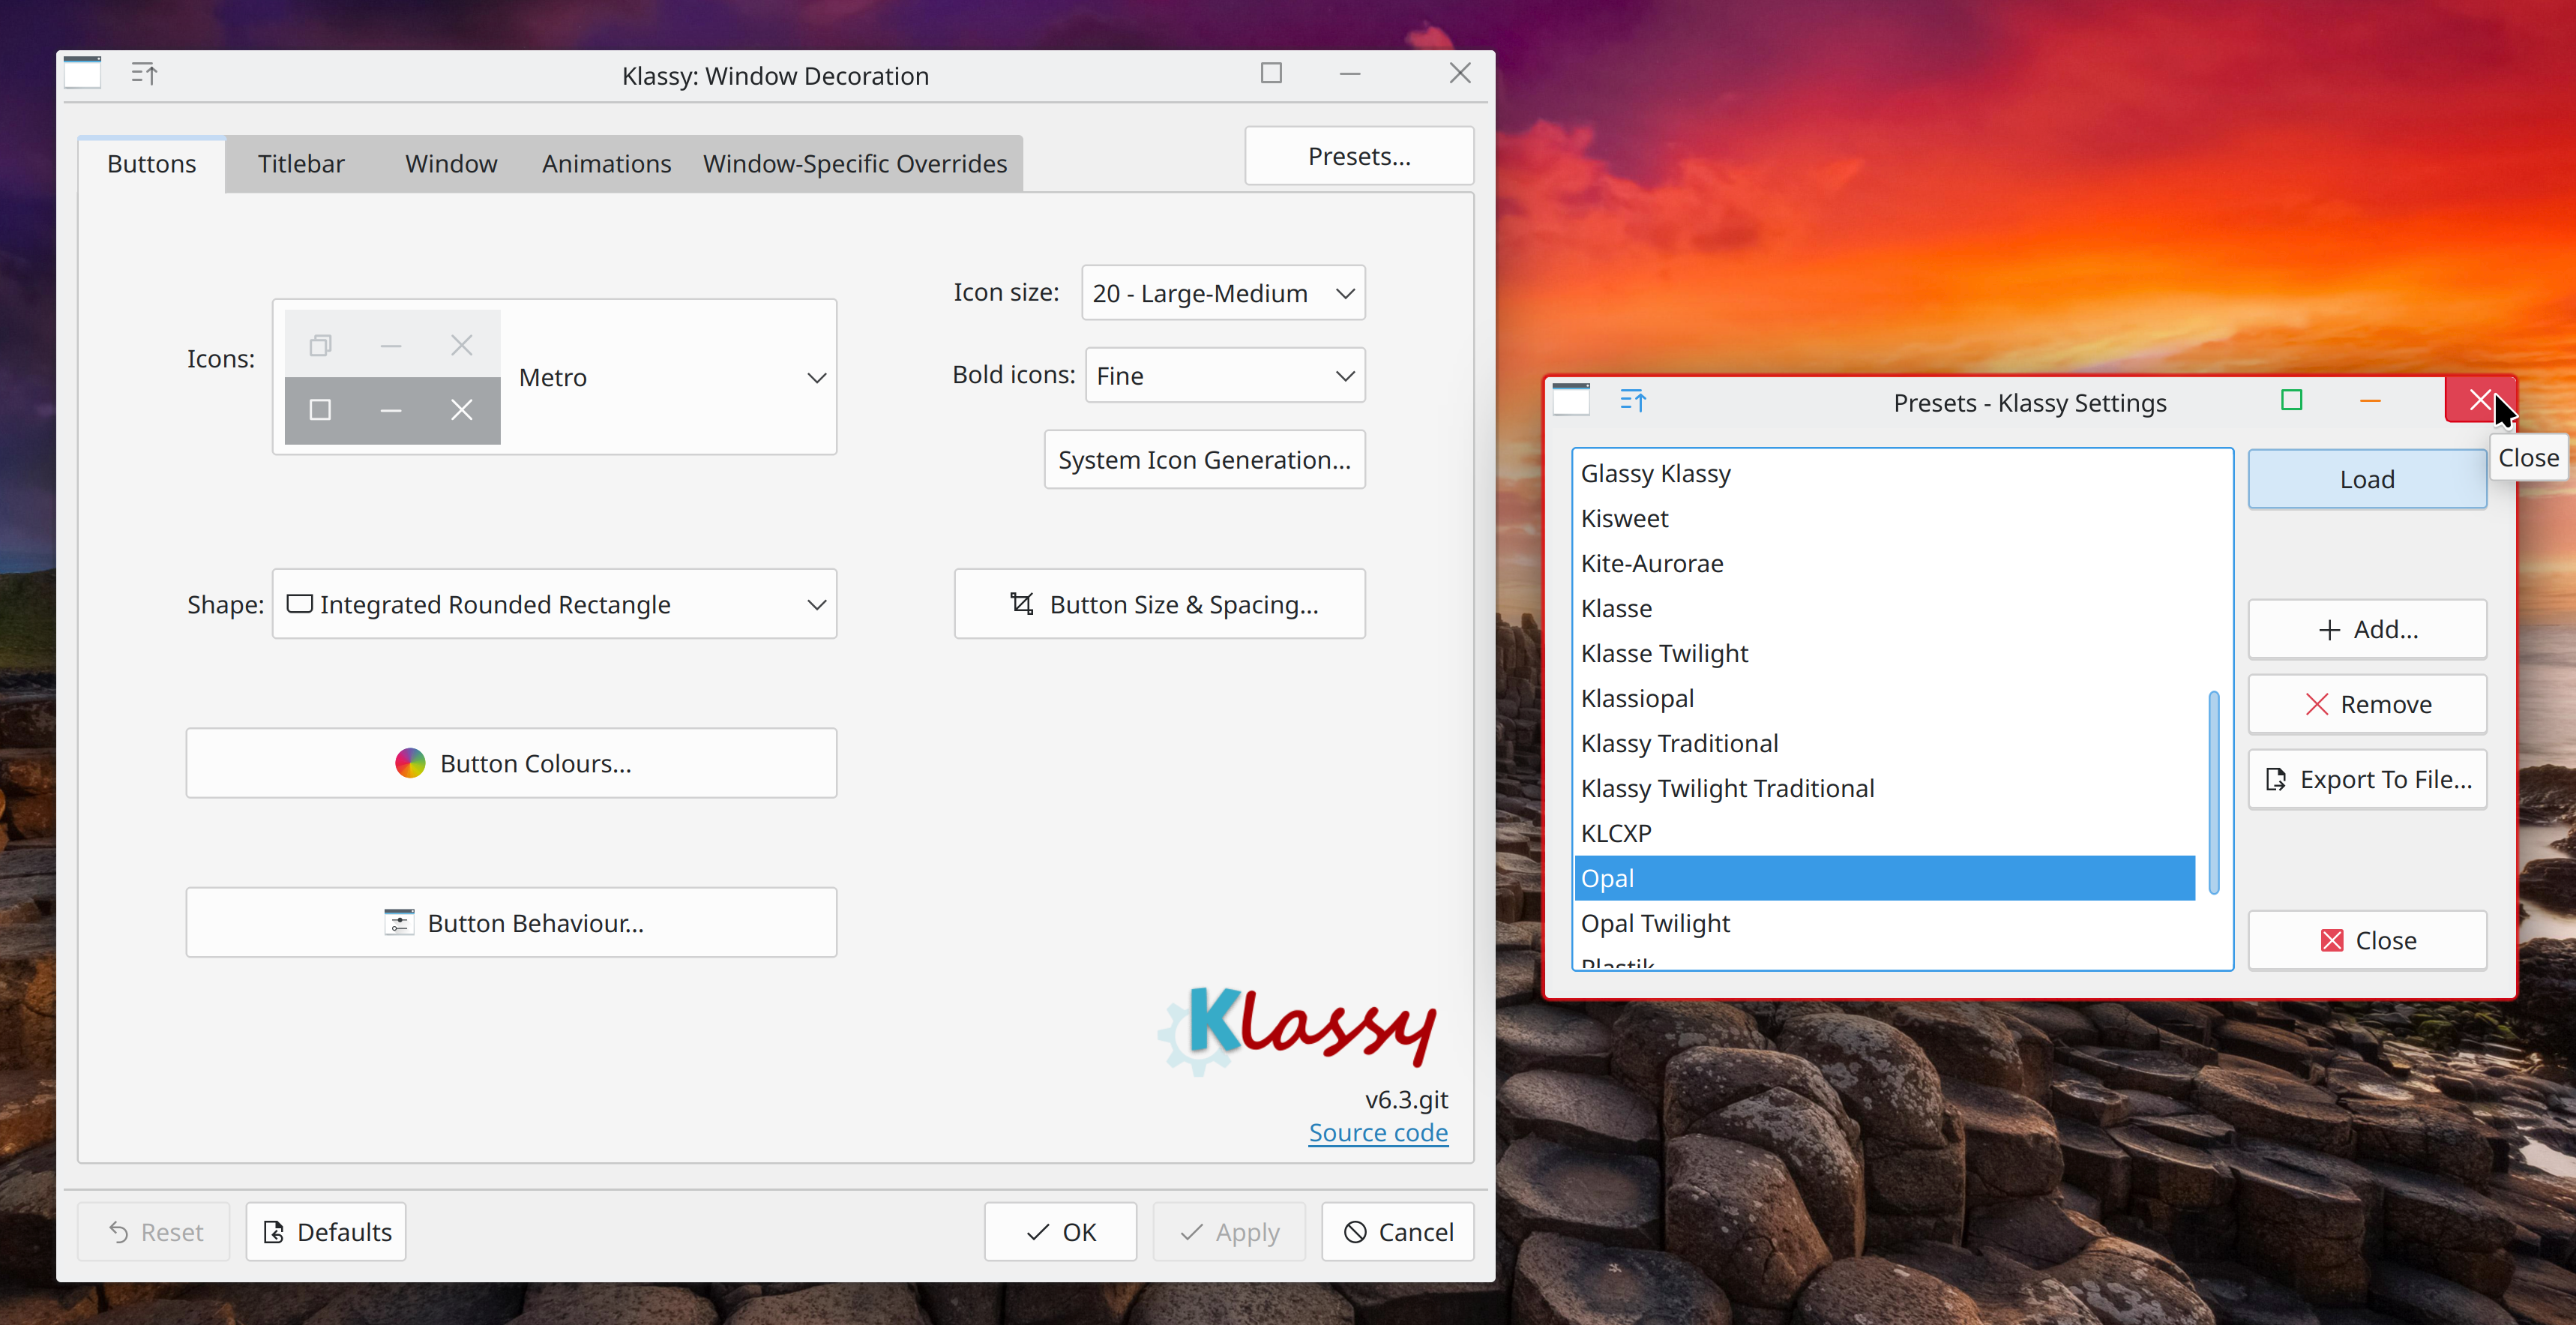The width and height of the screenshot is (2576, 1325).
Task: Click the keep-above icon in Klassy Window Decoration titlebar
Action: pyautogui.click(x=144, y=74)
